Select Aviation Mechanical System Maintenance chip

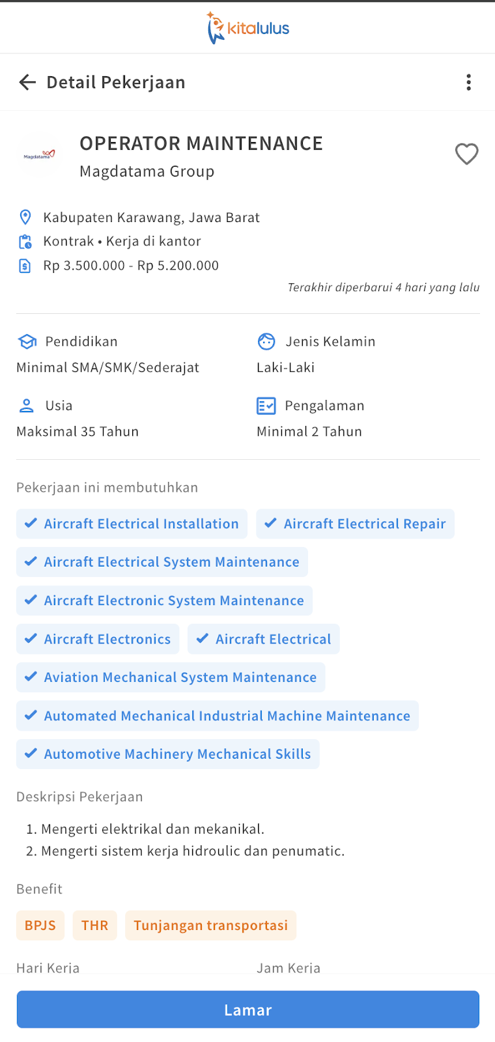point(171,677)
